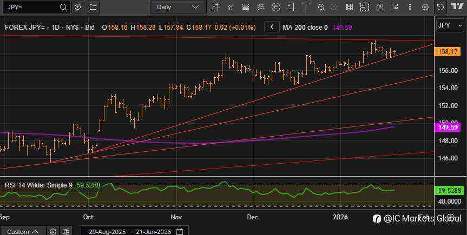Viewport: 467px width, 235px height.
Task: Click the TradingView logo icon
Action: [456, 6]
